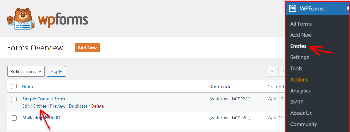Click Edit under Simple Contact Form
Image resolution: width=350 pixels, height=132 pixels.
coord(26,106)
